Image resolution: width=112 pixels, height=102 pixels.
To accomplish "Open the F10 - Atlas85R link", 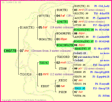I will pos(102,14).
